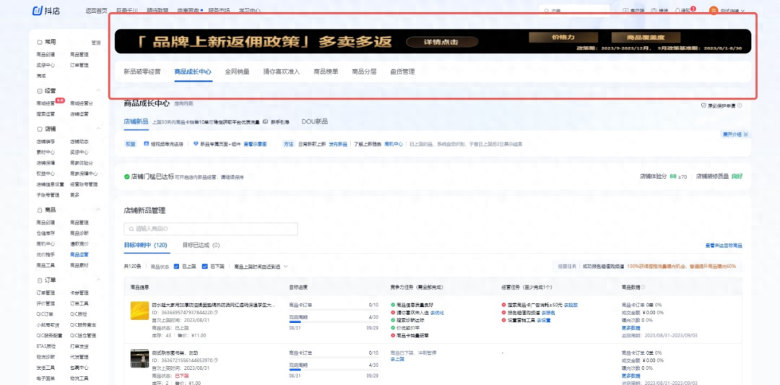Click 去上架 for the delisted second product
Screen dimensions: 780x385
click(x=397, y=359)
